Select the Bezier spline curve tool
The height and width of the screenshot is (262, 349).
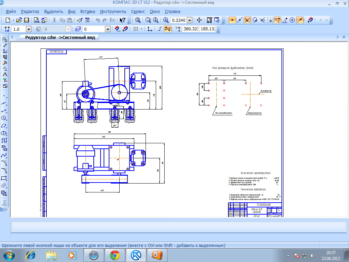pyautogui.click(x=4, y=156)
